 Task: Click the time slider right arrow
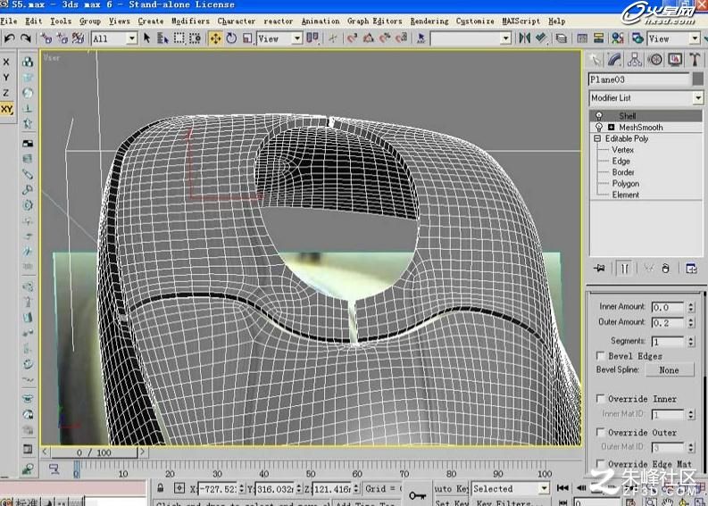[142, 452]
